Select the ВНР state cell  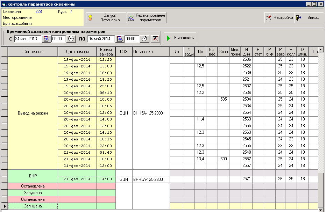(x=33, y=176)
